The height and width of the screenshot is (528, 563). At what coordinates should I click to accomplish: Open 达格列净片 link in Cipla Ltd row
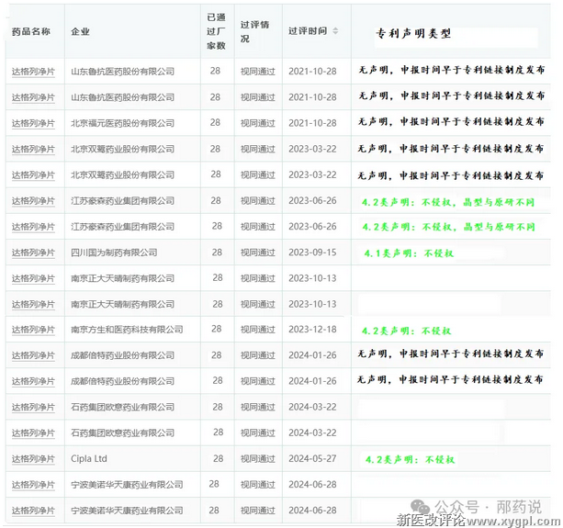click(33, 459)
